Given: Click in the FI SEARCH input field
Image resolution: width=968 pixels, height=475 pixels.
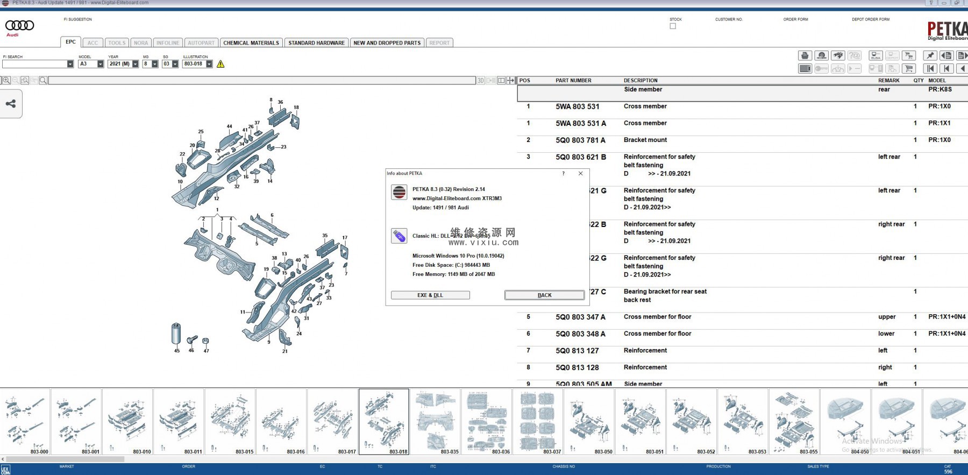Looking at the screenshot, I should (34, 64).
